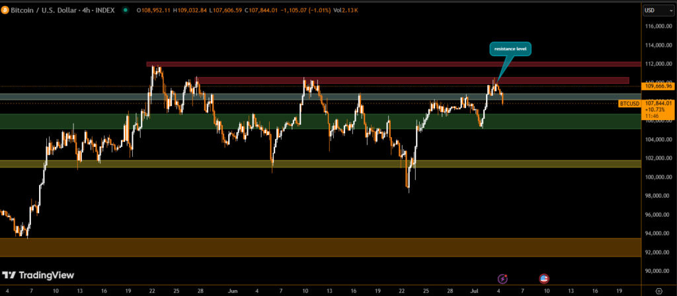Screen dimensions: 677x296
Task: Open the US flag economic event icon
Action: click(544, 279)
